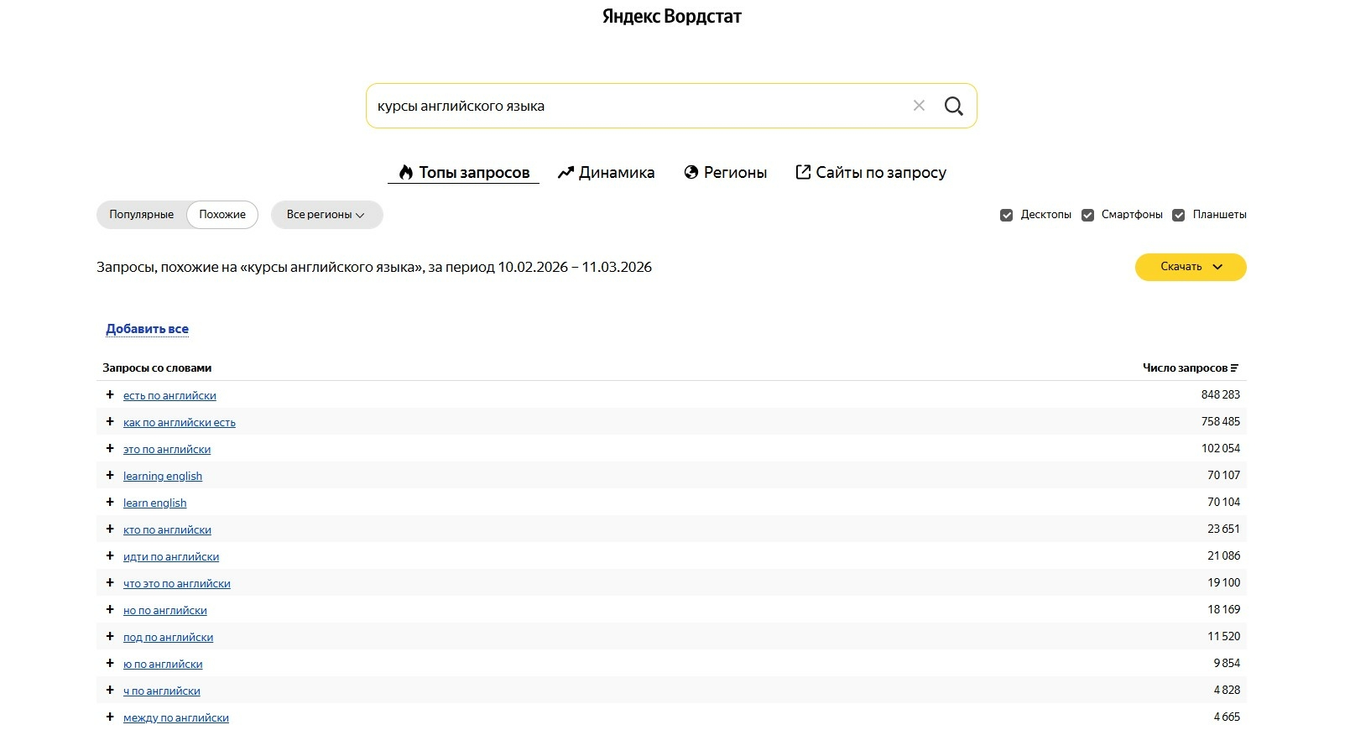Viewport: 1350px width, 730px height.
Task: Add query 'ю по английски' with plus icon
Action: (x=110, y=663)
